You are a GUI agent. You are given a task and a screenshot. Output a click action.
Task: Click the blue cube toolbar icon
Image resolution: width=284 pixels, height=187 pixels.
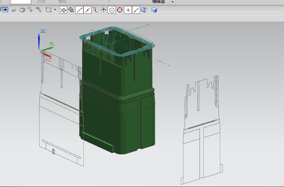coord(154,10)
